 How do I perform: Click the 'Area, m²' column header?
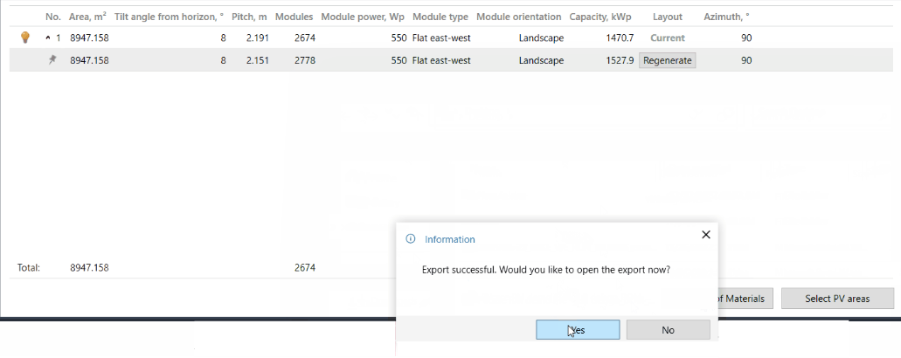(87, 17)
